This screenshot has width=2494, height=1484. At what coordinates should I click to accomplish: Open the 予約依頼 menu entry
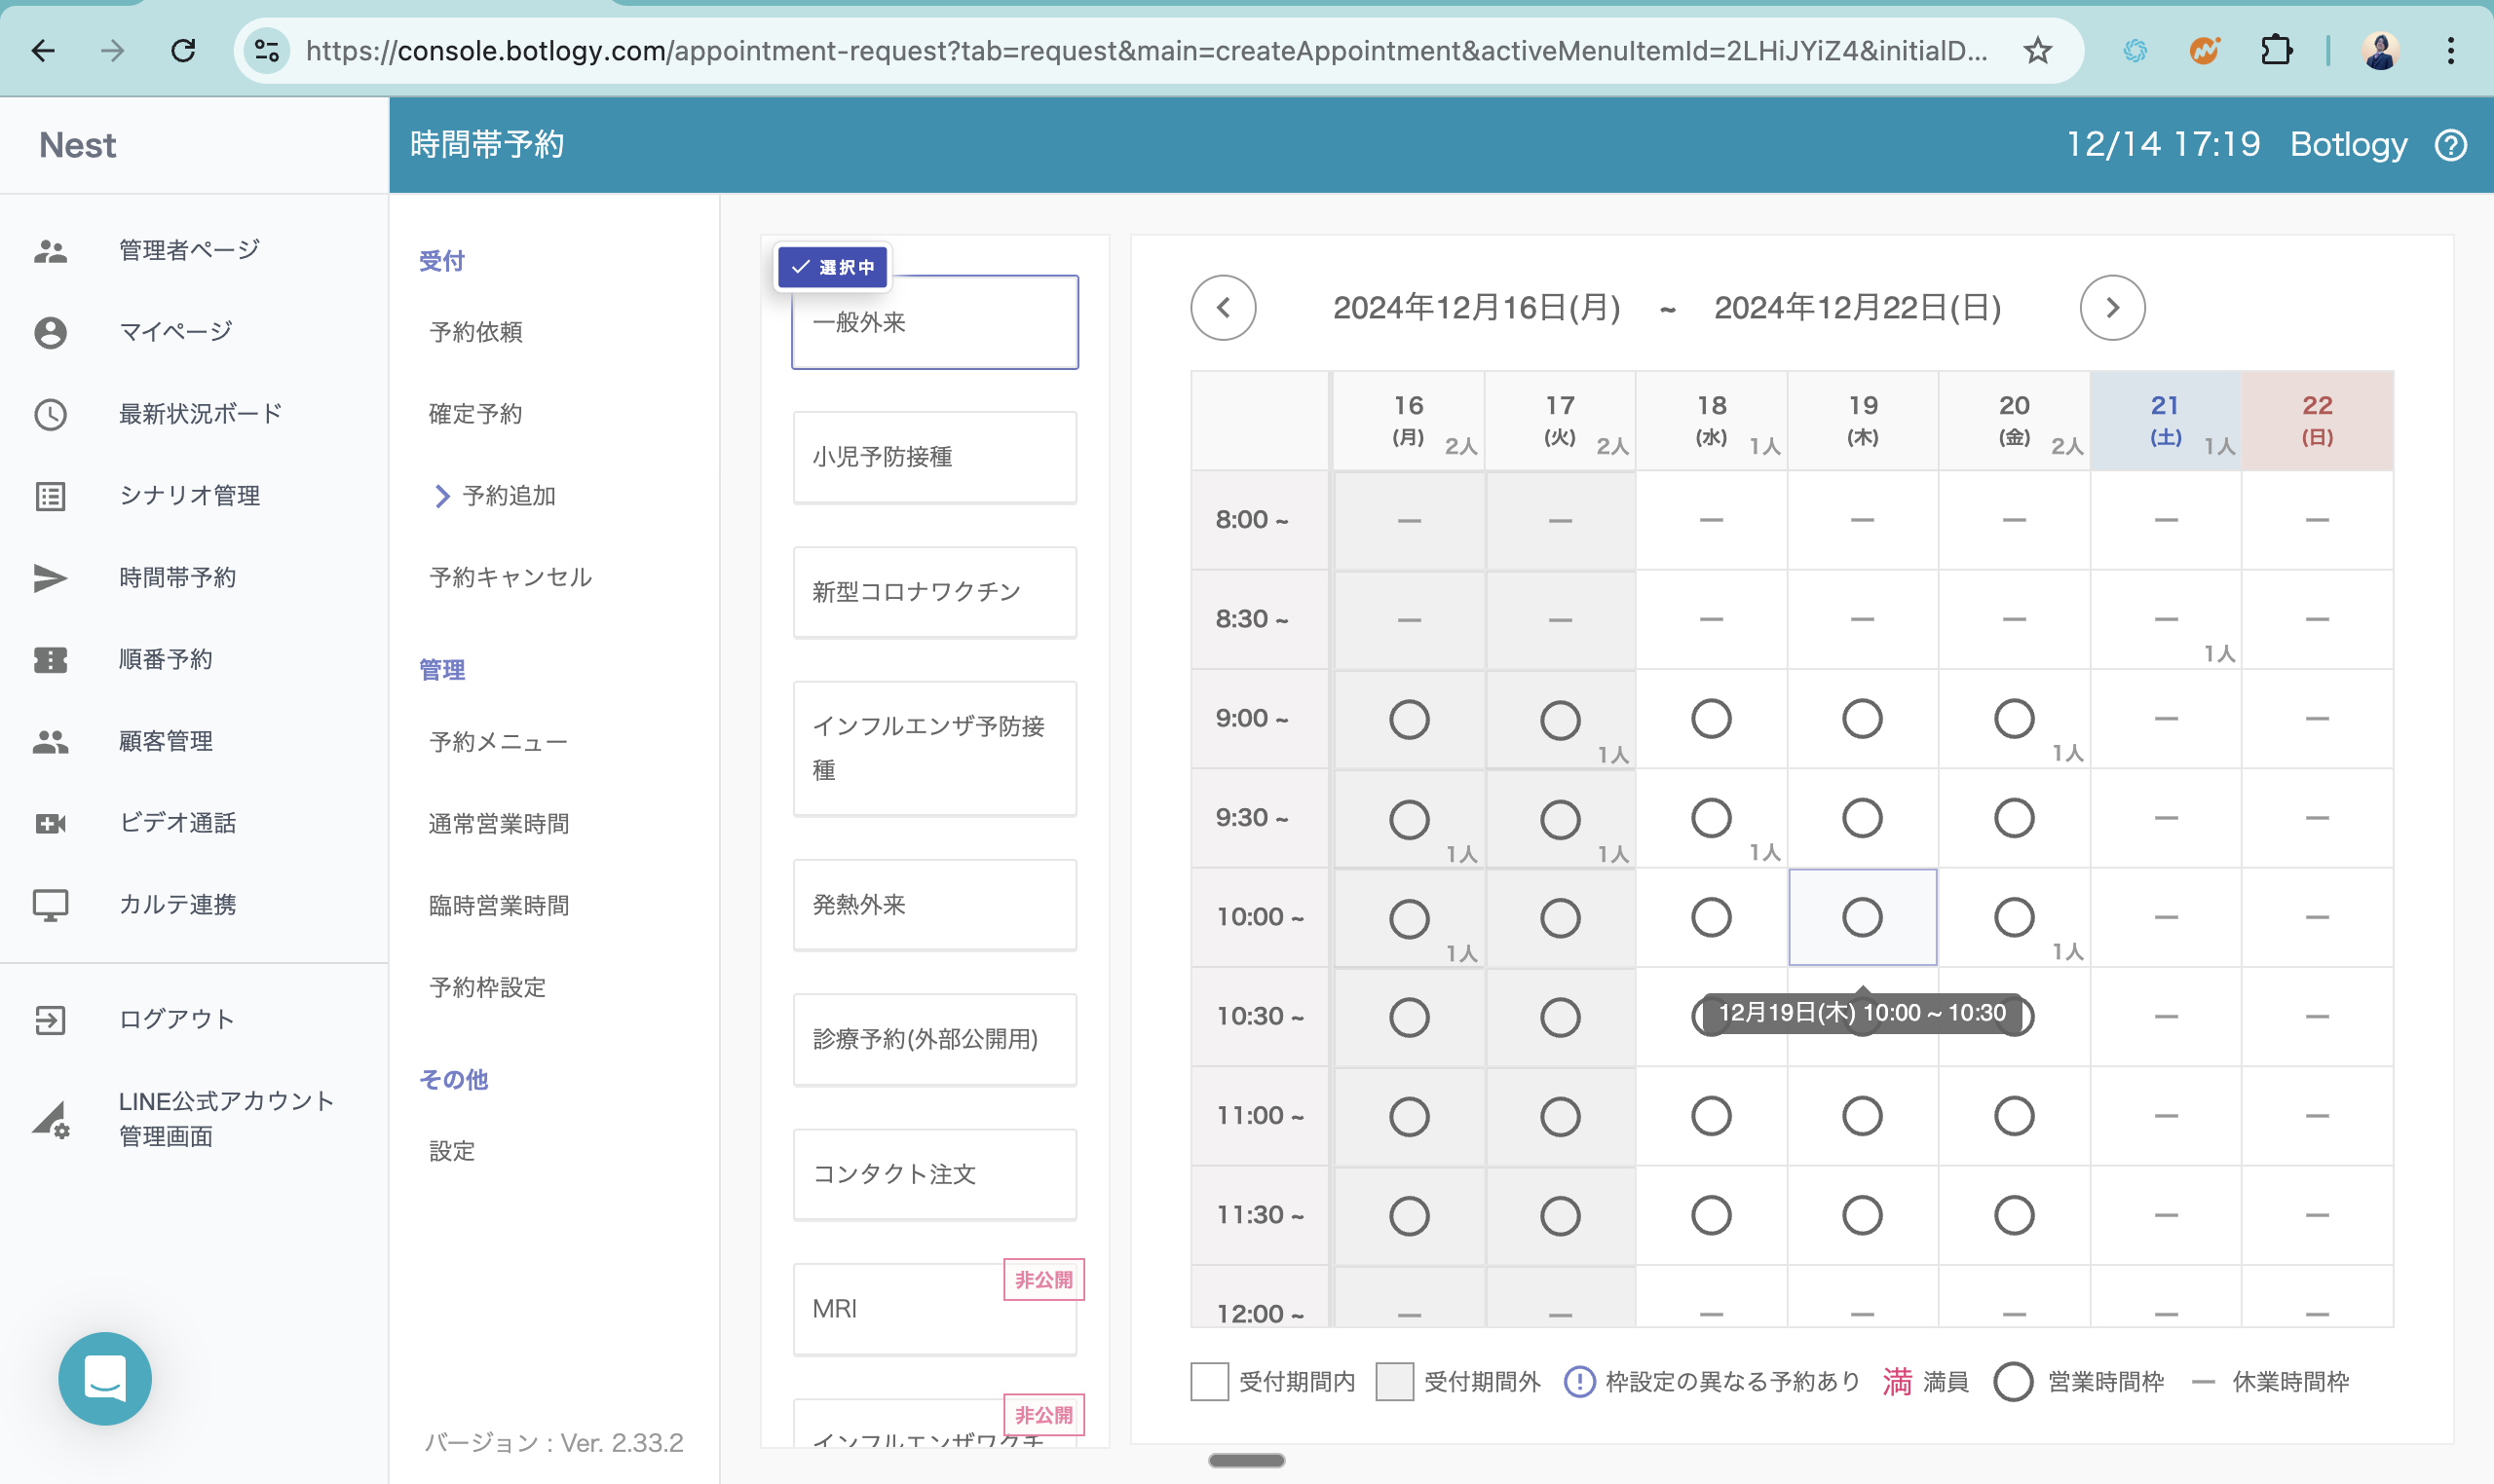[475, 332]
